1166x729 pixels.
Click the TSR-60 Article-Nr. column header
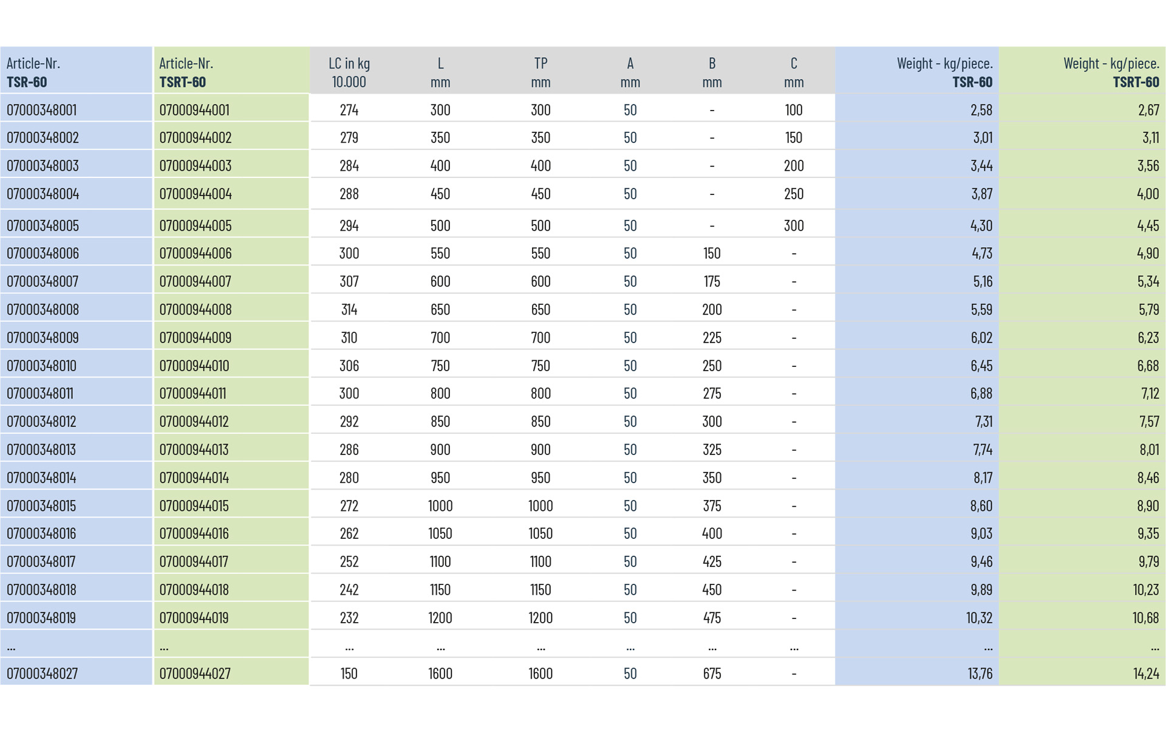pos(33,72)
